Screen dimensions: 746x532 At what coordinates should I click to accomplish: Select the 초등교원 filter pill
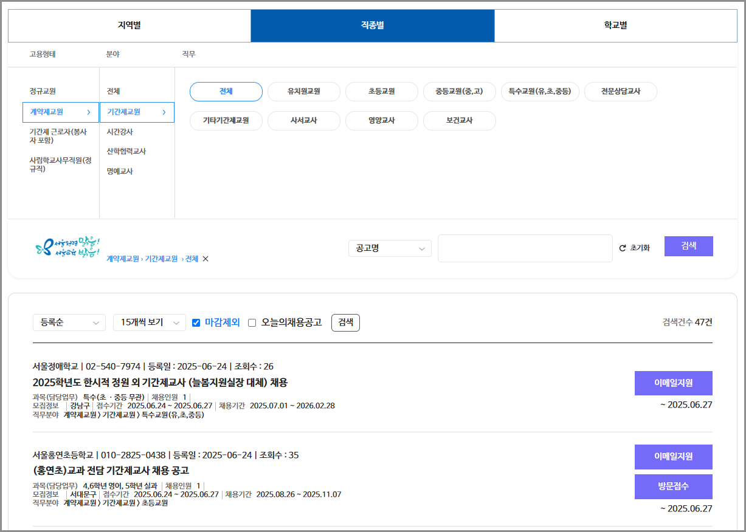[381, 92]
